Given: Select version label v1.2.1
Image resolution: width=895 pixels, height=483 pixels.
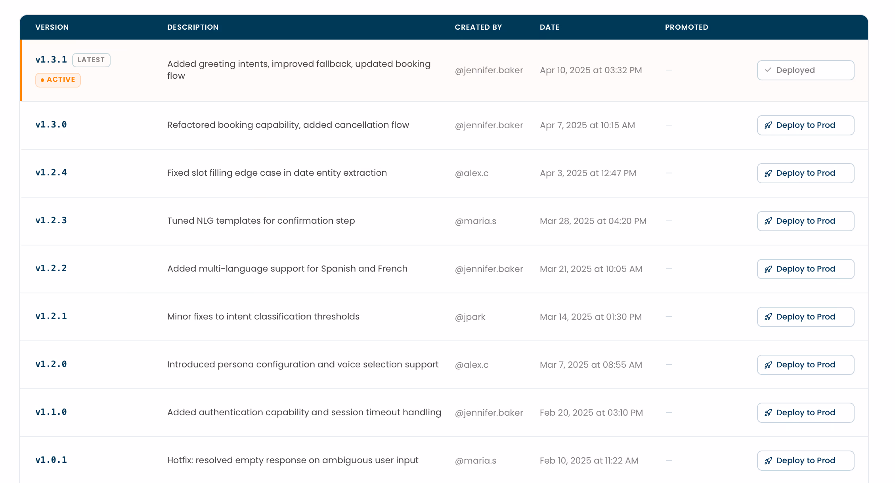Looking at the screenshot, I should 51,316.
